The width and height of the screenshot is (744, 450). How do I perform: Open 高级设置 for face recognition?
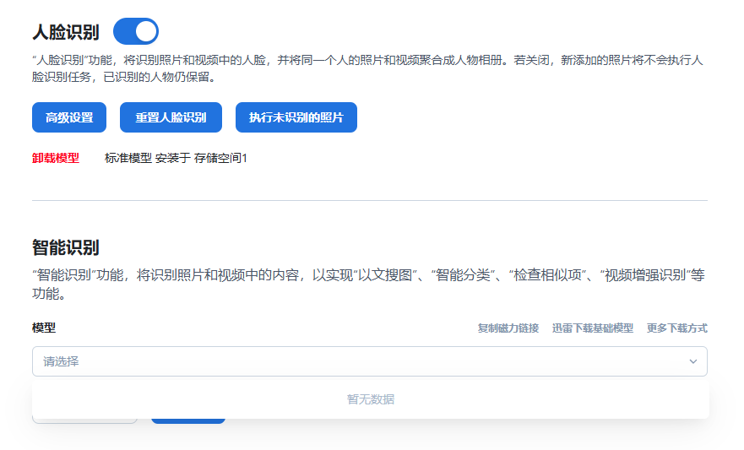[69, 117]
